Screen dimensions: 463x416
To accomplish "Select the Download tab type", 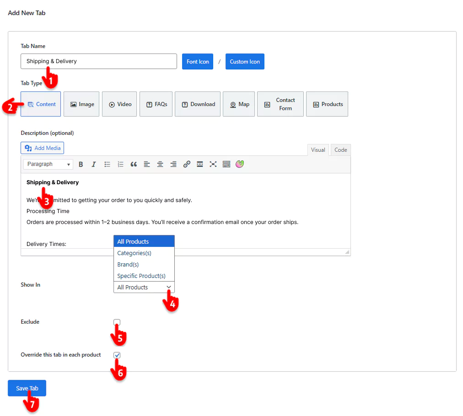I will [x=198, y=104].
